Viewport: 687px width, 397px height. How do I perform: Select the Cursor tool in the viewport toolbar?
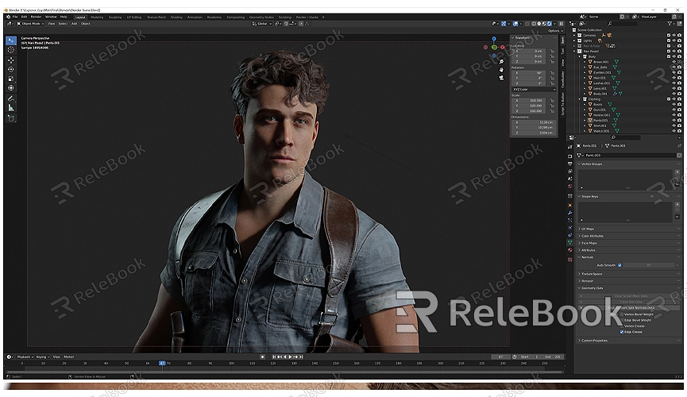point(11,49)
